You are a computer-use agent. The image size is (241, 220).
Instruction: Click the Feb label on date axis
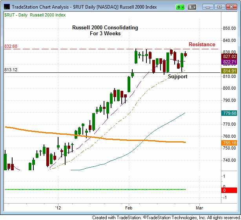click(129, 207)
